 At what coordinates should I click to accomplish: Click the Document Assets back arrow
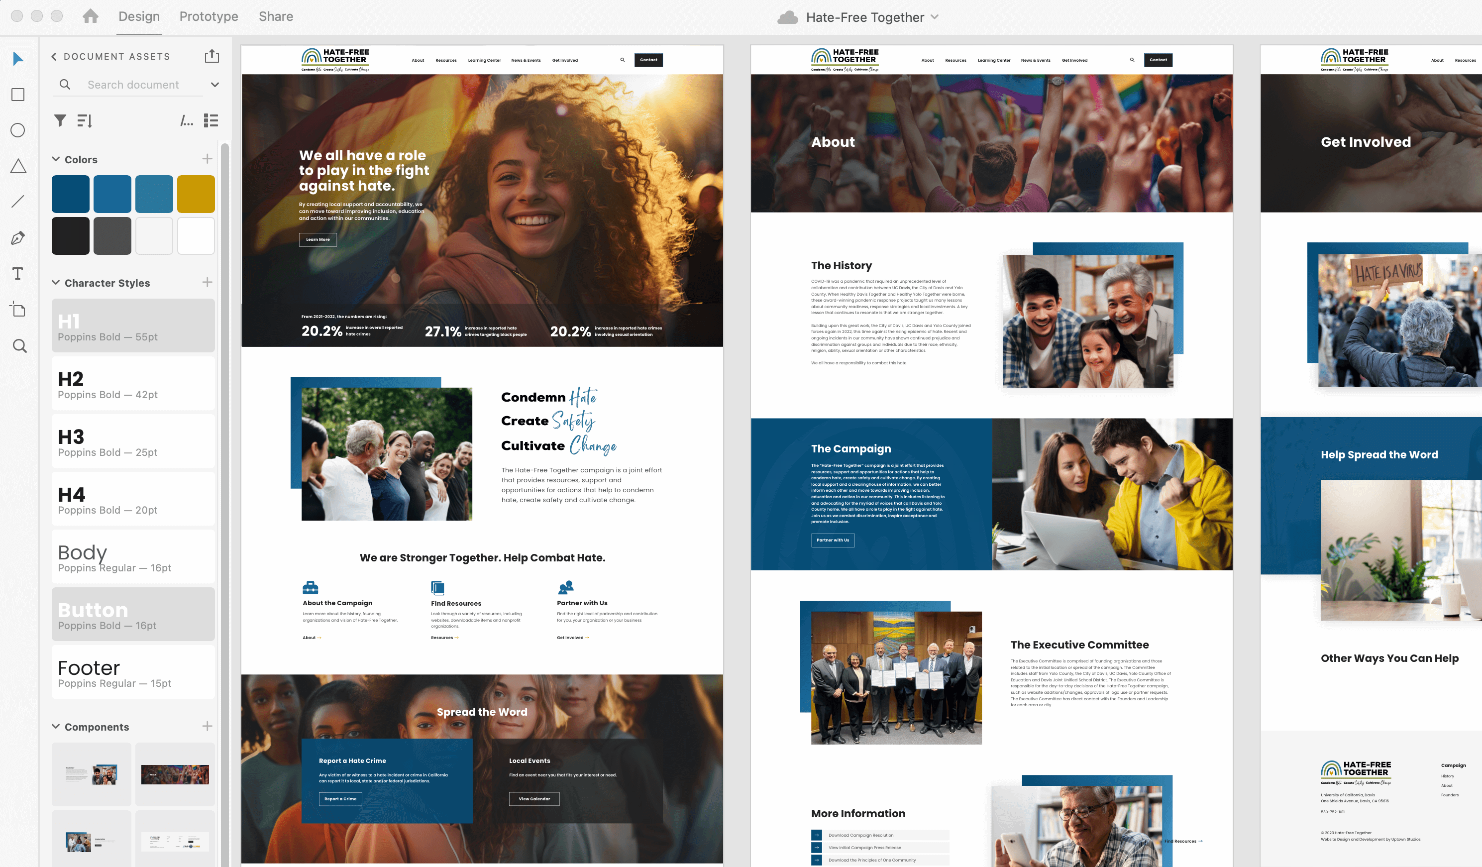pos(54,56)
